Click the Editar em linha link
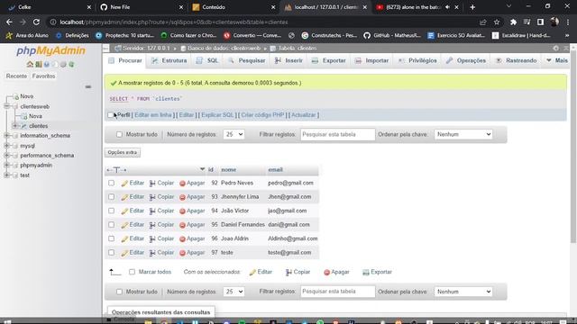 153,115
